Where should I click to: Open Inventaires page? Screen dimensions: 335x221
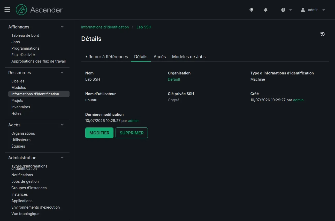pos(21,107)
